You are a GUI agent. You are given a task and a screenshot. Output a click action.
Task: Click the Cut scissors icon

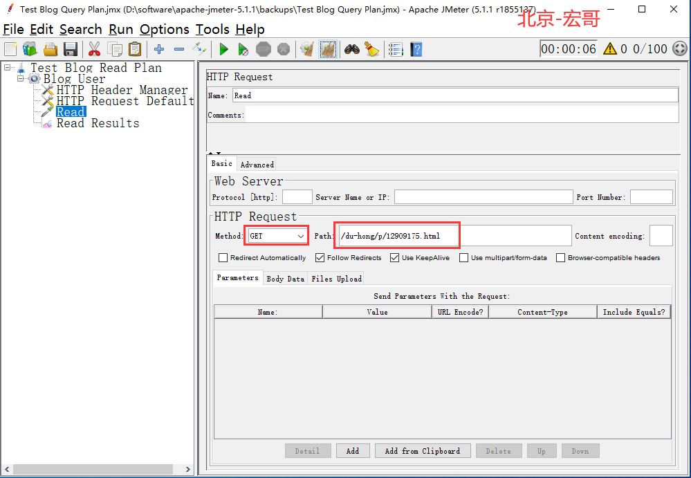click(x=94, y=49)
